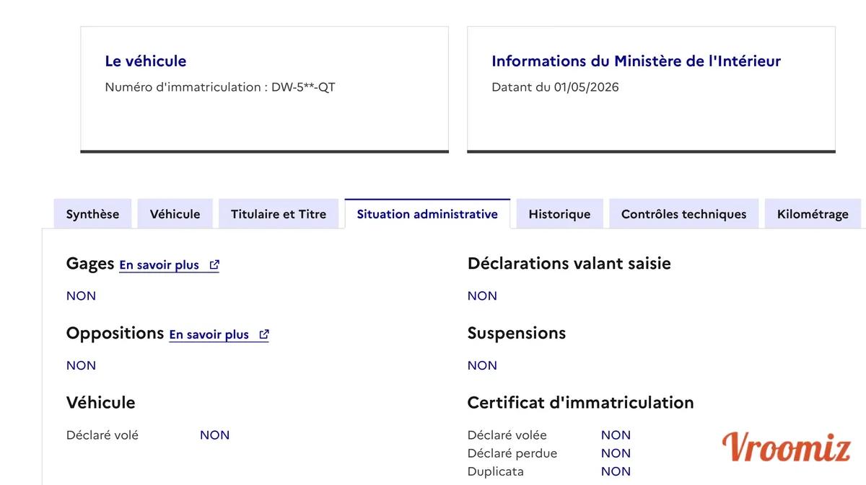Open the Oppositions 'En savoir plus' link

tap(219, 335)
